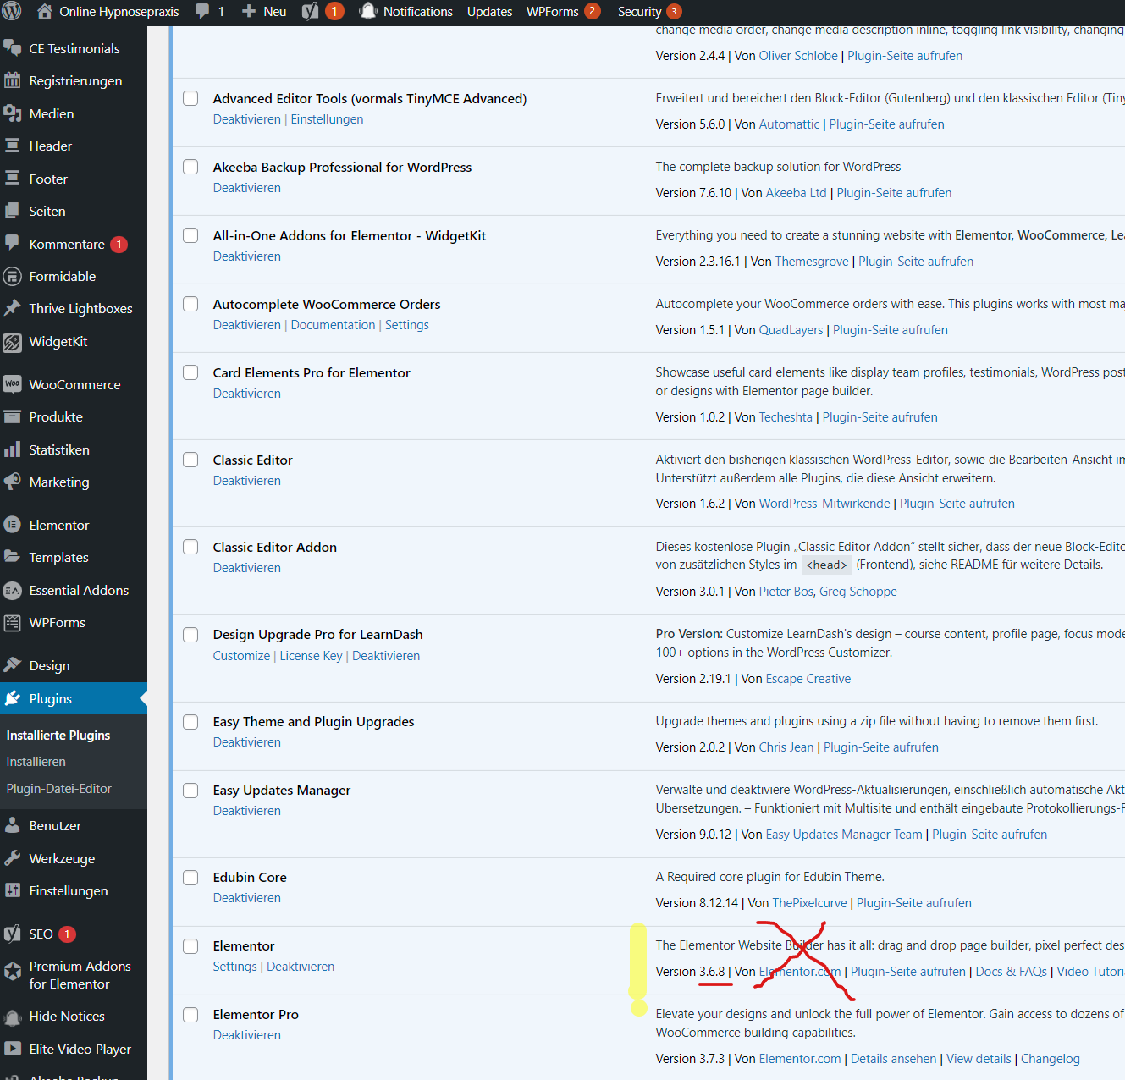Viewport: 1125px width, 1080px height.
Task: Click the Einstellungen sliders icon
Action: pos(13,890)
